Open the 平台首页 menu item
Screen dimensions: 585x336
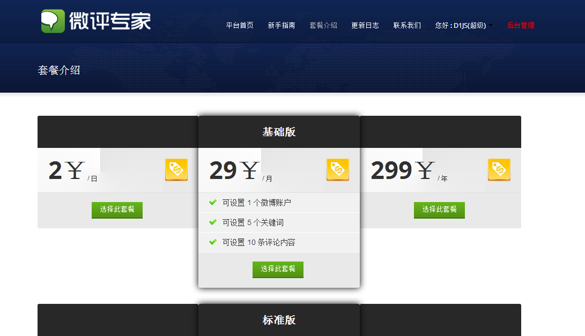pos(240,25)
